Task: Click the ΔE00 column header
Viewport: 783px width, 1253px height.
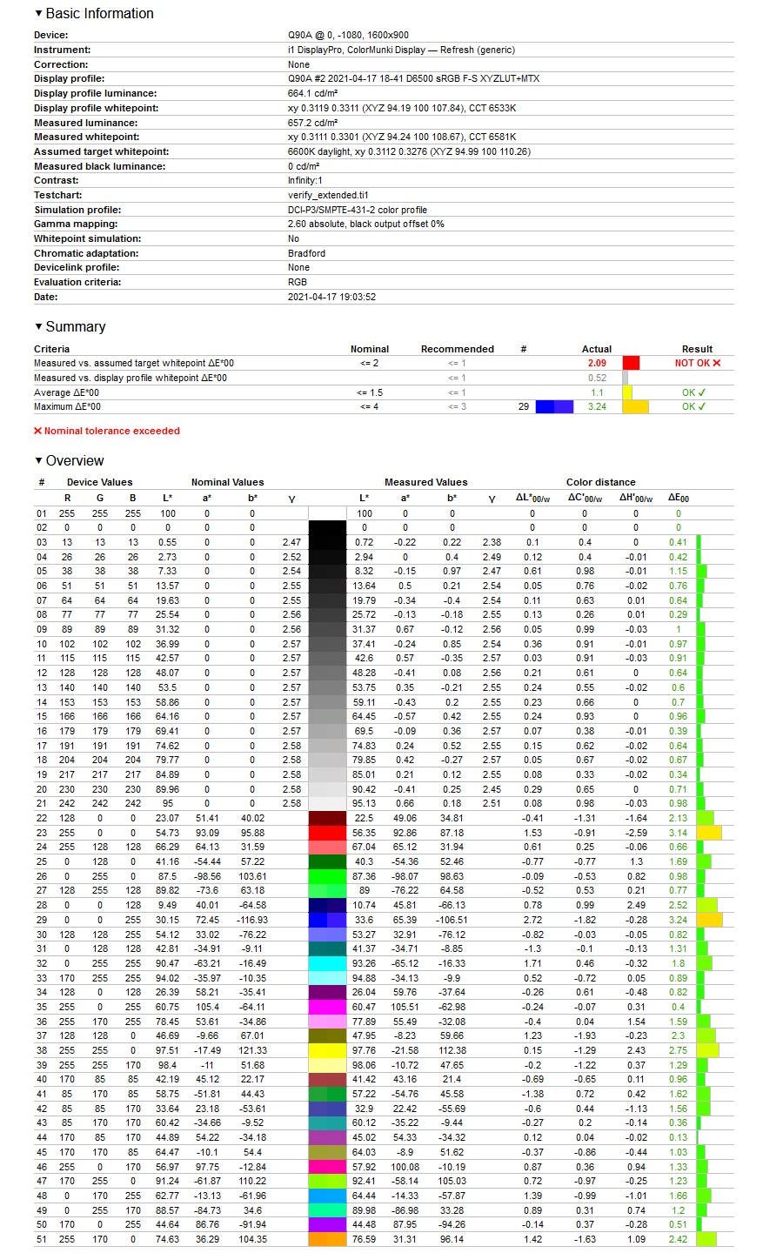Action: [679, 498]
